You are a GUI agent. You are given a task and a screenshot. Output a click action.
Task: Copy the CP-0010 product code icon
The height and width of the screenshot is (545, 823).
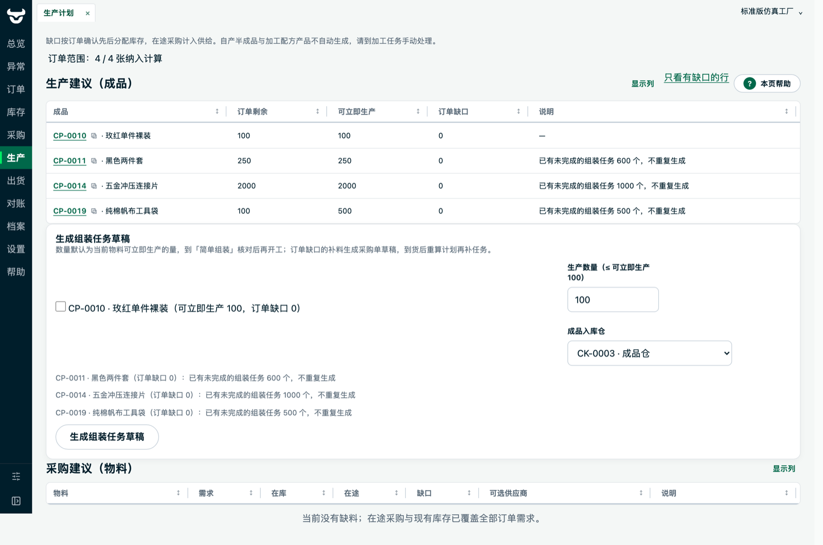(x=94, y=136)
